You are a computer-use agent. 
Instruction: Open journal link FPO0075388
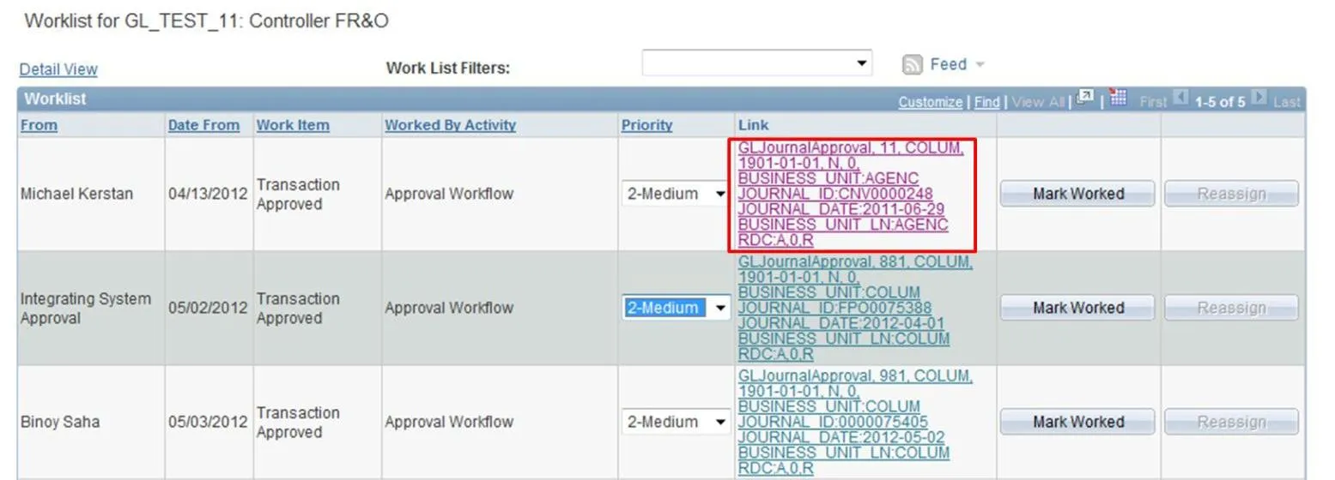[855, 308]
